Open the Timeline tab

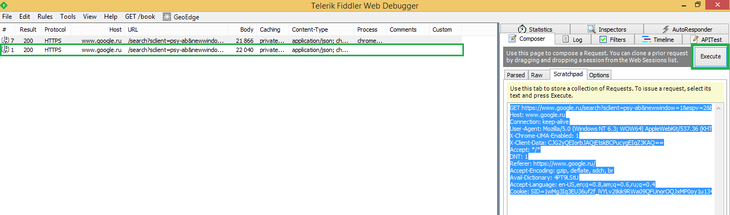pyautogui.click(x=658, y=40)
